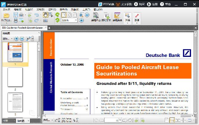This screenshot has width=199, height=125.
Task: Rotate the page clockwise
Action: click(57, 20)
